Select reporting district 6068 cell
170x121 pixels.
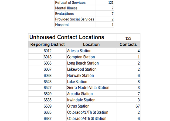point(47,76)
